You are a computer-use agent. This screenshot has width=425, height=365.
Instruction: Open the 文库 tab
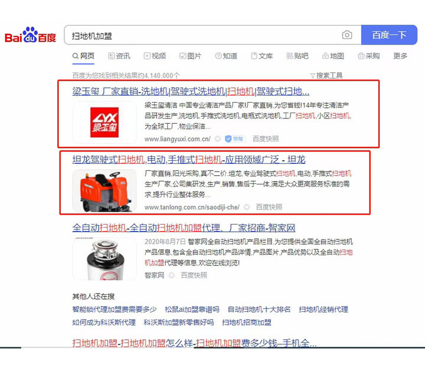pos(262,56)
